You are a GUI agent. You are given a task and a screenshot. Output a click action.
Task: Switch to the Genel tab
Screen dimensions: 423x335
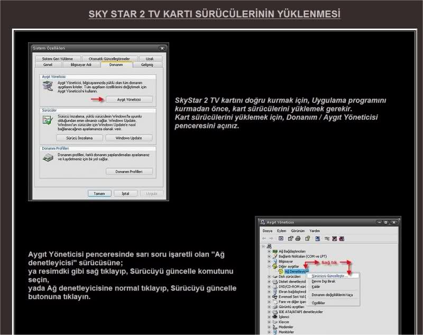49,65
